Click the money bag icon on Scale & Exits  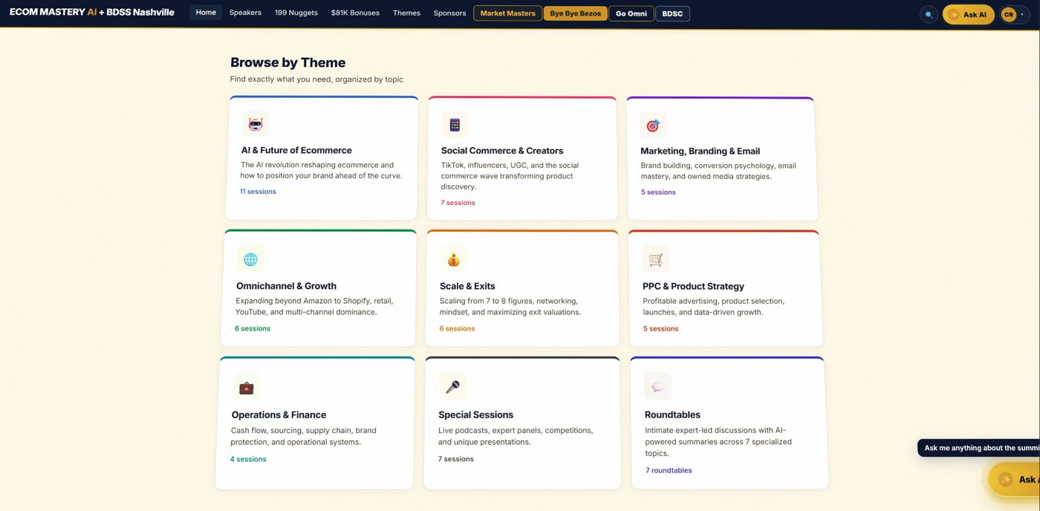tap(453, 259)
